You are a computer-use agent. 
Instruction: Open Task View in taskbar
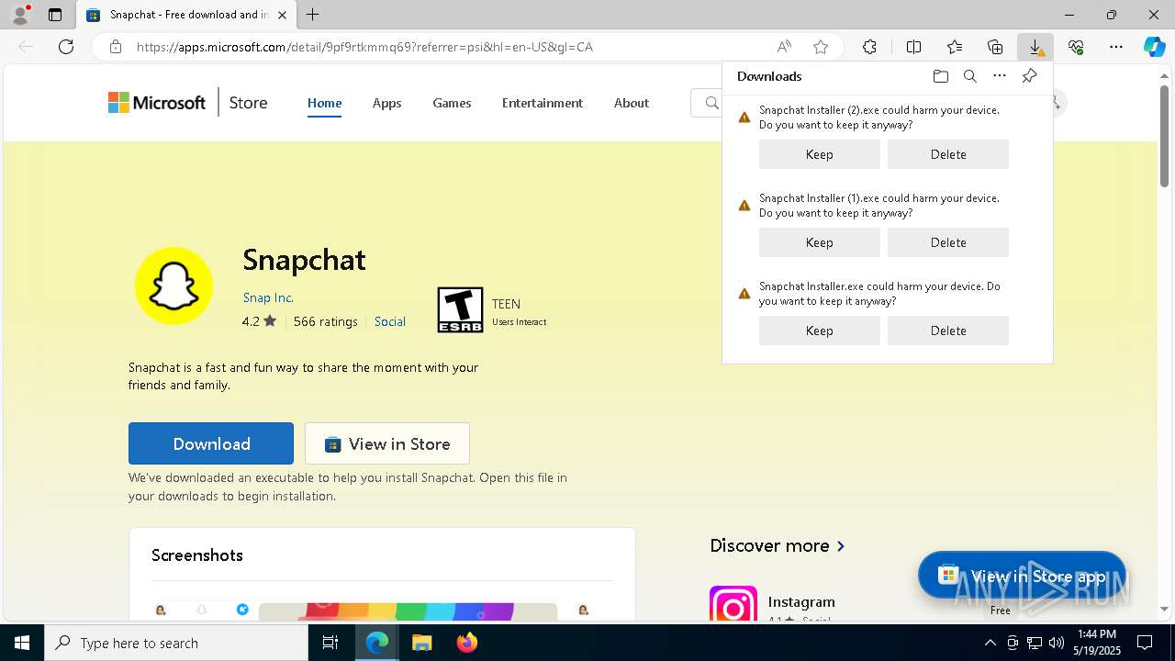[330, 643]
